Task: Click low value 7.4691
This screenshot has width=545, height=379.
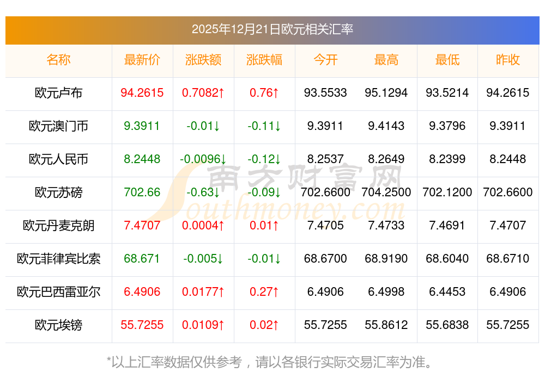Action: (x=447, y=226)
